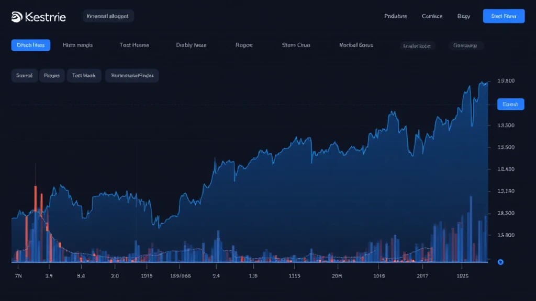Click the Lealallione pill button
The width and height of the screenshot is (536, 301).
[x=417, y=45]
